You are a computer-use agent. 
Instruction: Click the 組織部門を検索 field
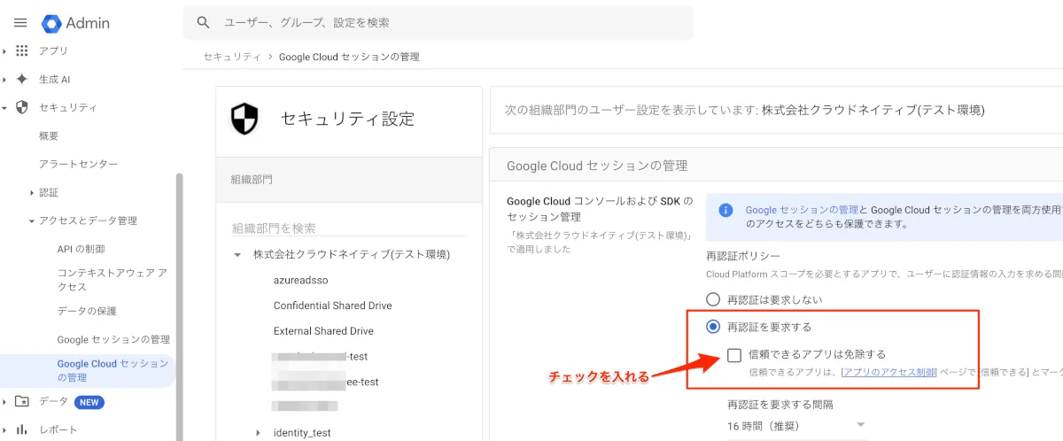348,228
